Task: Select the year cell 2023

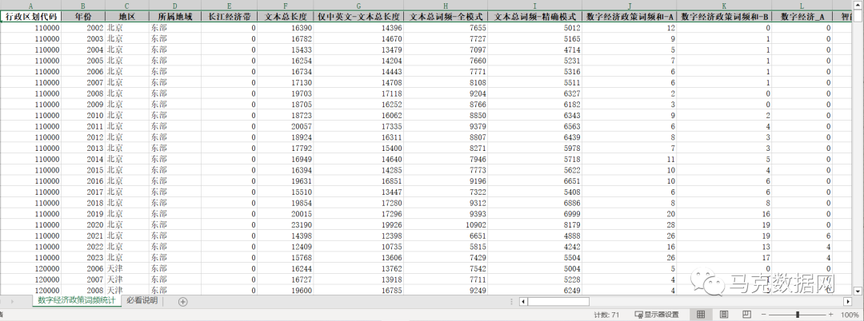Action: (x=82, y=258)
